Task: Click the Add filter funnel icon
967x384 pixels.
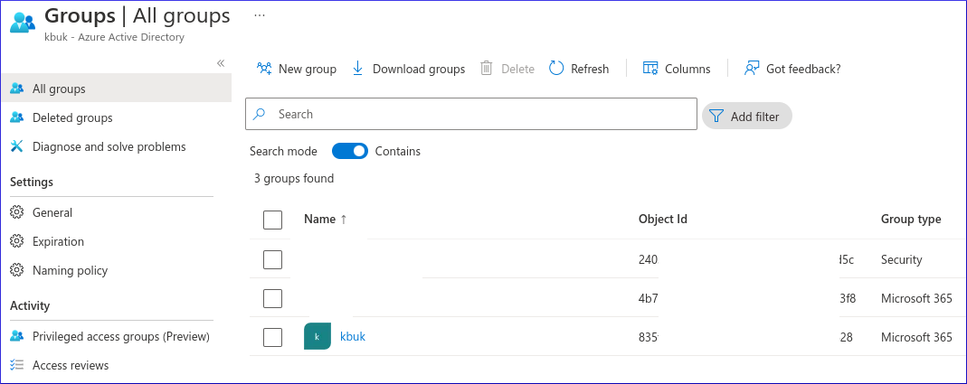Action: [x=716, y=116]
